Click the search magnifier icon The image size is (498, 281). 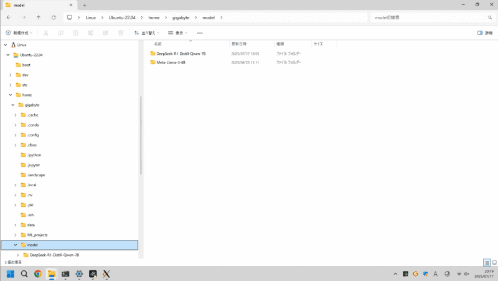(x=490, y=17)
